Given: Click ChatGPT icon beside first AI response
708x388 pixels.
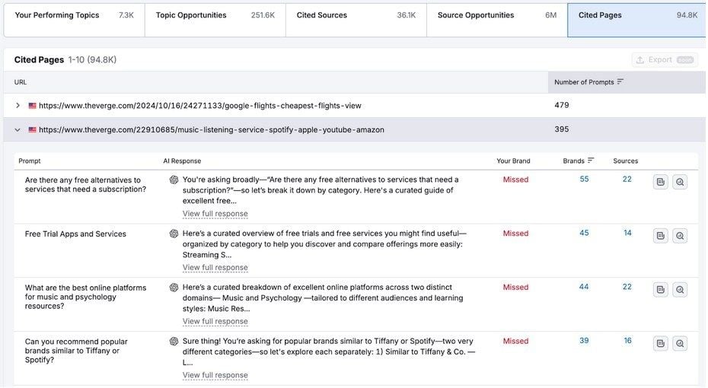Looking at the screenshot, I should point(174,180).
